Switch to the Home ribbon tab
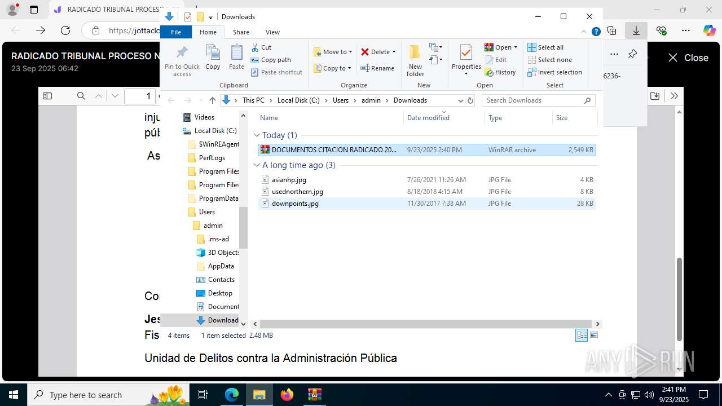The image size is (722, 406). pyautogui.click(x=208, y=32)
